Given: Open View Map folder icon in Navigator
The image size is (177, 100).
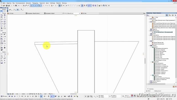Looking at the screenshot, I should pyautogui.click(x=170, y=15).
